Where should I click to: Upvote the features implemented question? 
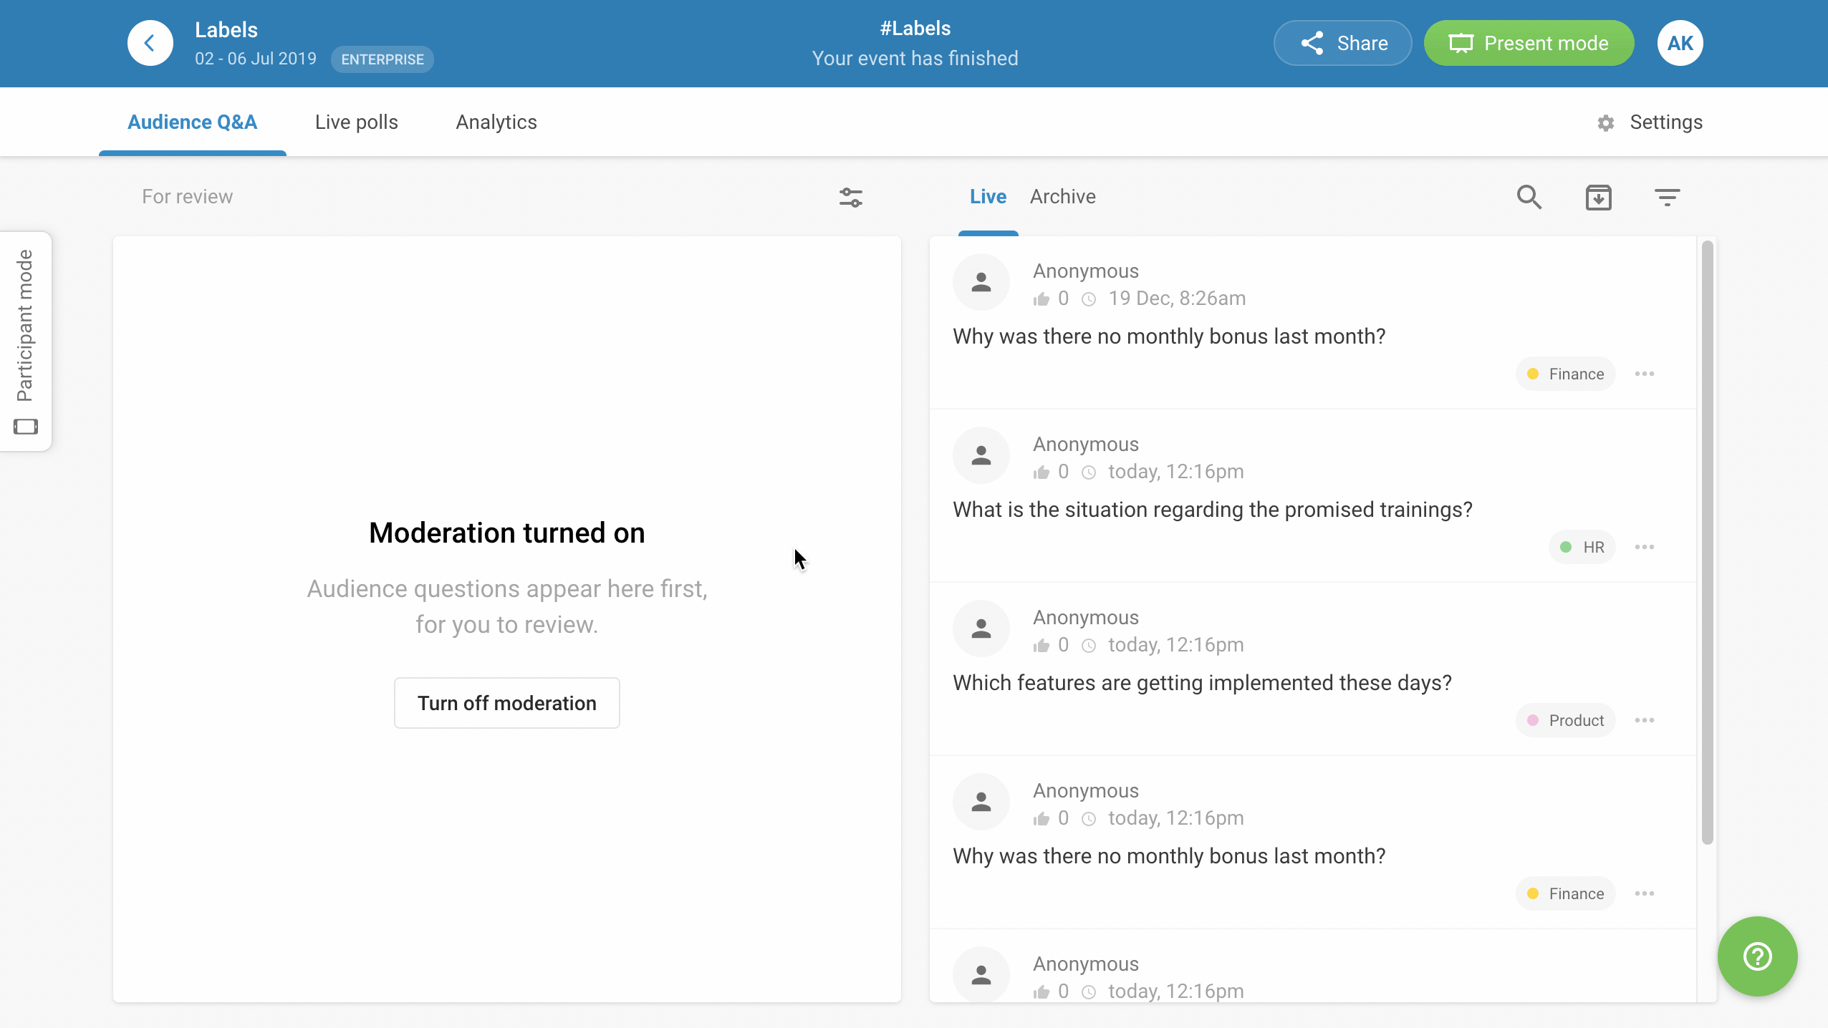pyautogui.click(x=1042, y=645)
